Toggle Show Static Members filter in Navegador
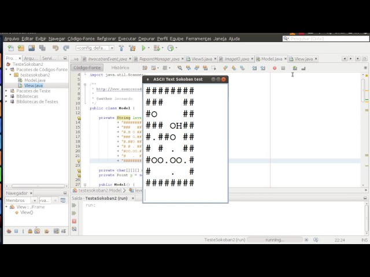The image size is (370, 277). (x=23, y=231)
